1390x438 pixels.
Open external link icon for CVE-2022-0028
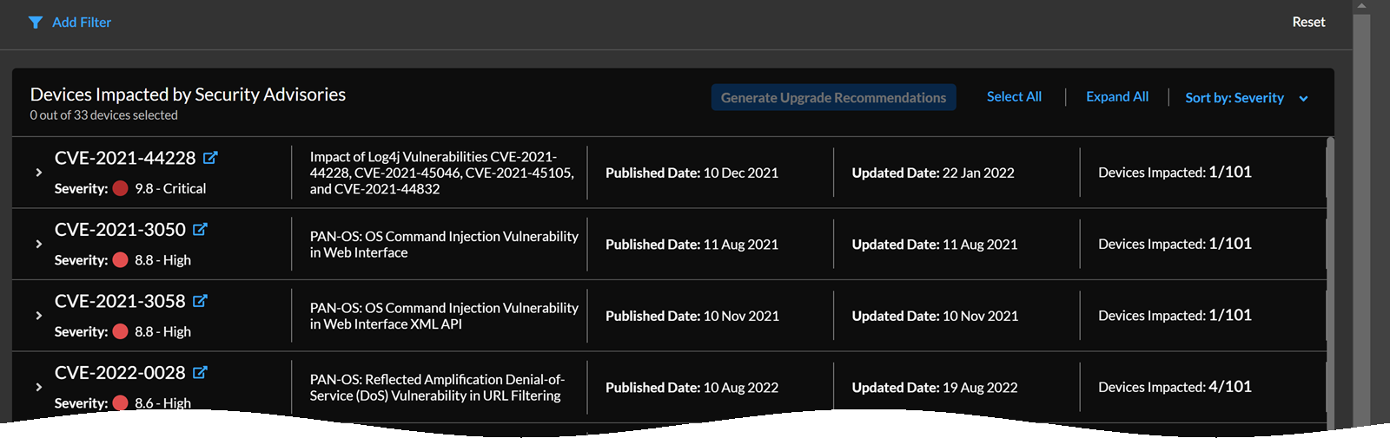[200, 372]
